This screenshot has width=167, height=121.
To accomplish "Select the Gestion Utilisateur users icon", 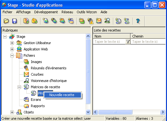I will (19, 43).
